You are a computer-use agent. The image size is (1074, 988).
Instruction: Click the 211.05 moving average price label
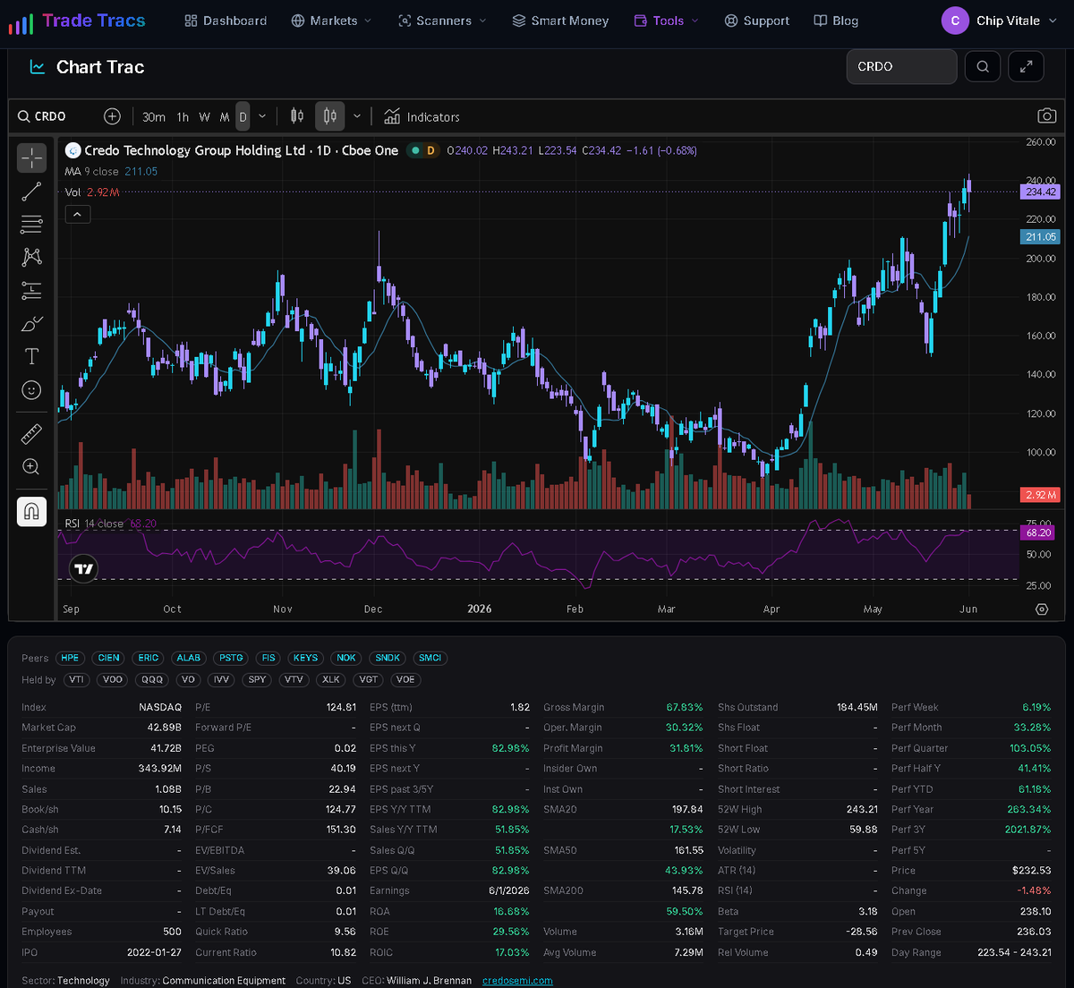[1041, 237]
